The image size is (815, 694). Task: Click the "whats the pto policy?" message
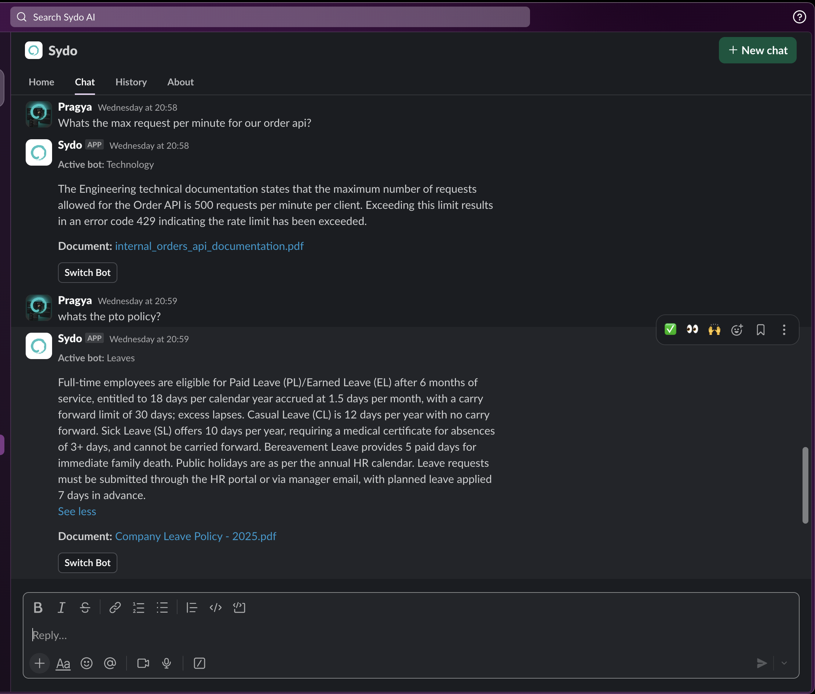point(109,316)
